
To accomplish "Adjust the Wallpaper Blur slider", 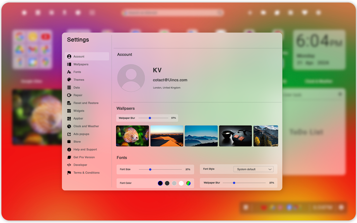I will coord(150,118).
